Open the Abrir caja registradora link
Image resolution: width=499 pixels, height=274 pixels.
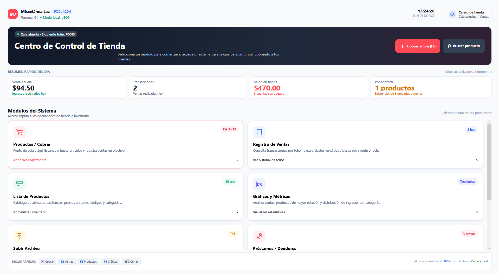coord(30,160)
